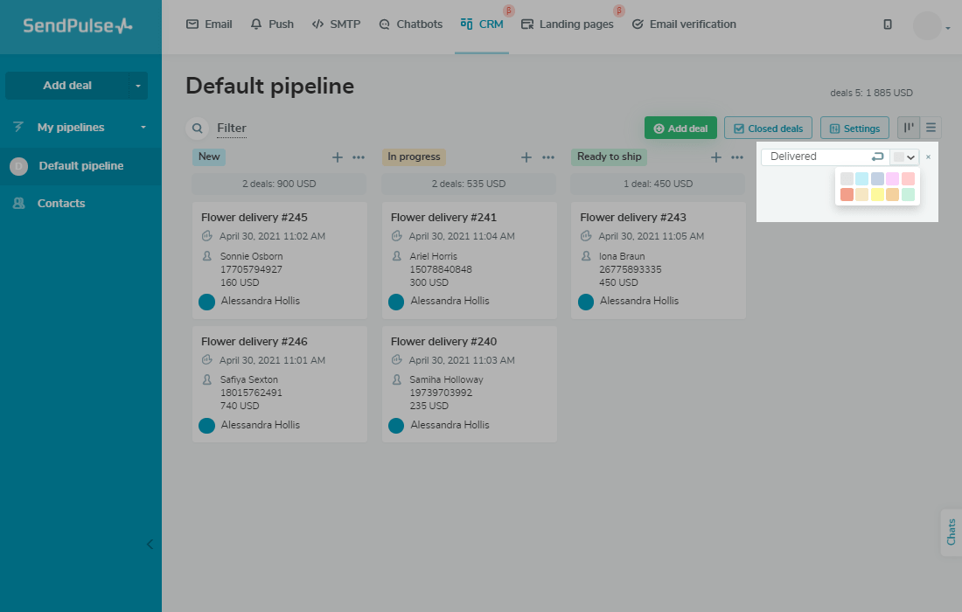Switch to list view
Screen dimensions: 962x612
[x=931, y=128]
